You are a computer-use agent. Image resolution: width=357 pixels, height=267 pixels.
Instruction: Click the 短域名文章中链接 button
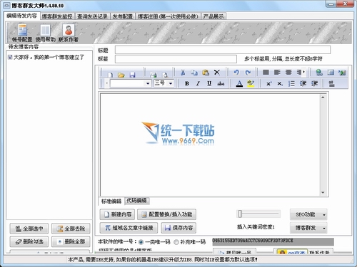tap(129, 228)
